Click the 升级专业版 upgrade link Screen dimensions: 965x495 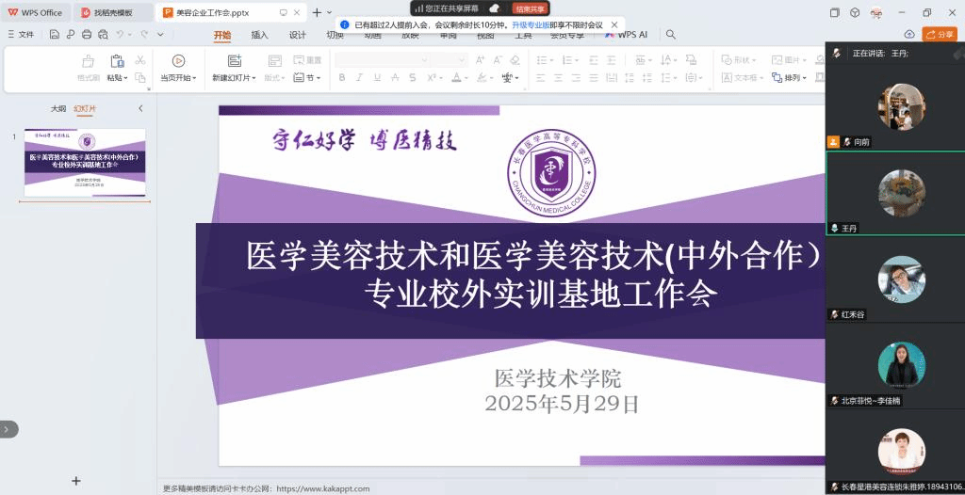pyautogui.click(x=531, y=25)
